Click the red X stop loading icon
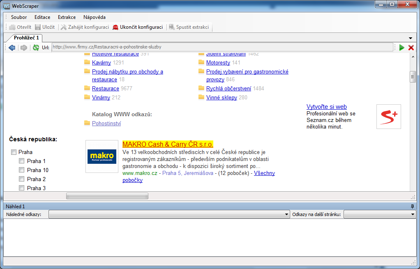This screenshot has height=269, width=420. [x=411, y=47]
